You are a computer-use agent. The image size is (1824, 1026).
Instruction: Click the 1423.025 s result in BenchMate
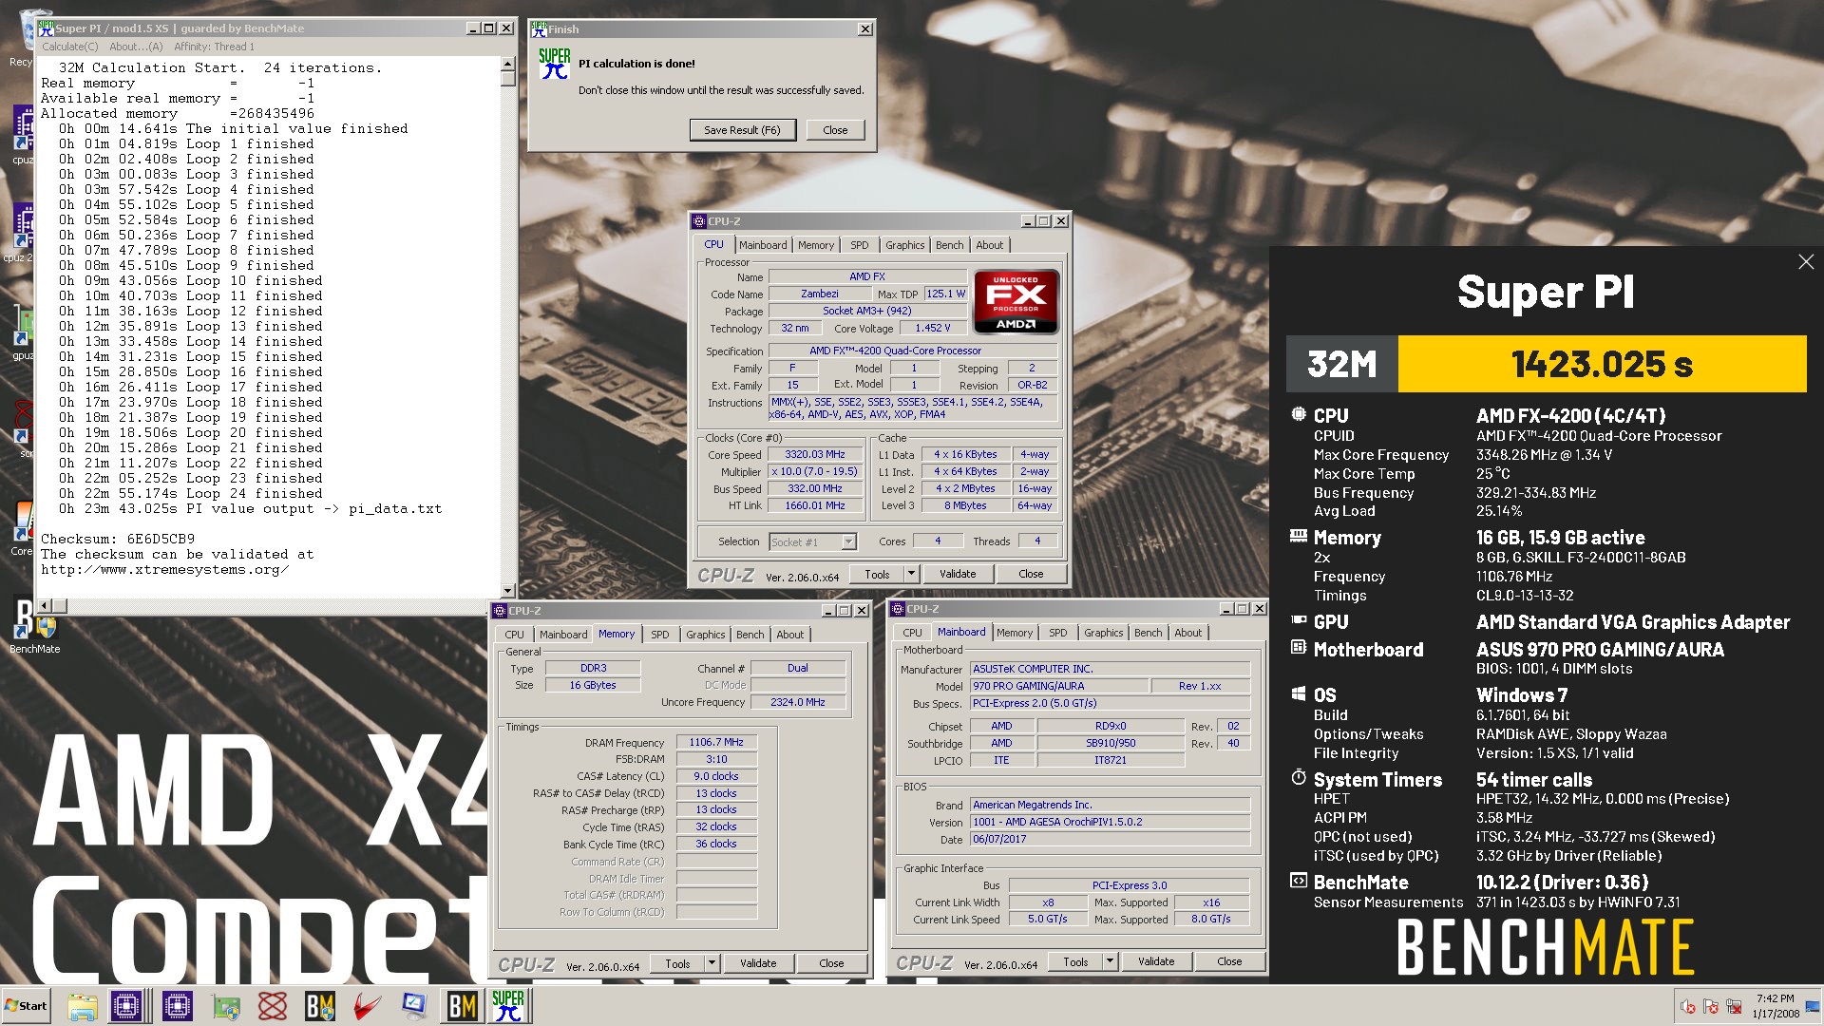[1602, 364]
